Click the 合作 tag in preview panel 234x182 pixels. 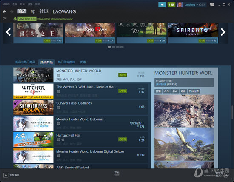click(x=166, y=91)
